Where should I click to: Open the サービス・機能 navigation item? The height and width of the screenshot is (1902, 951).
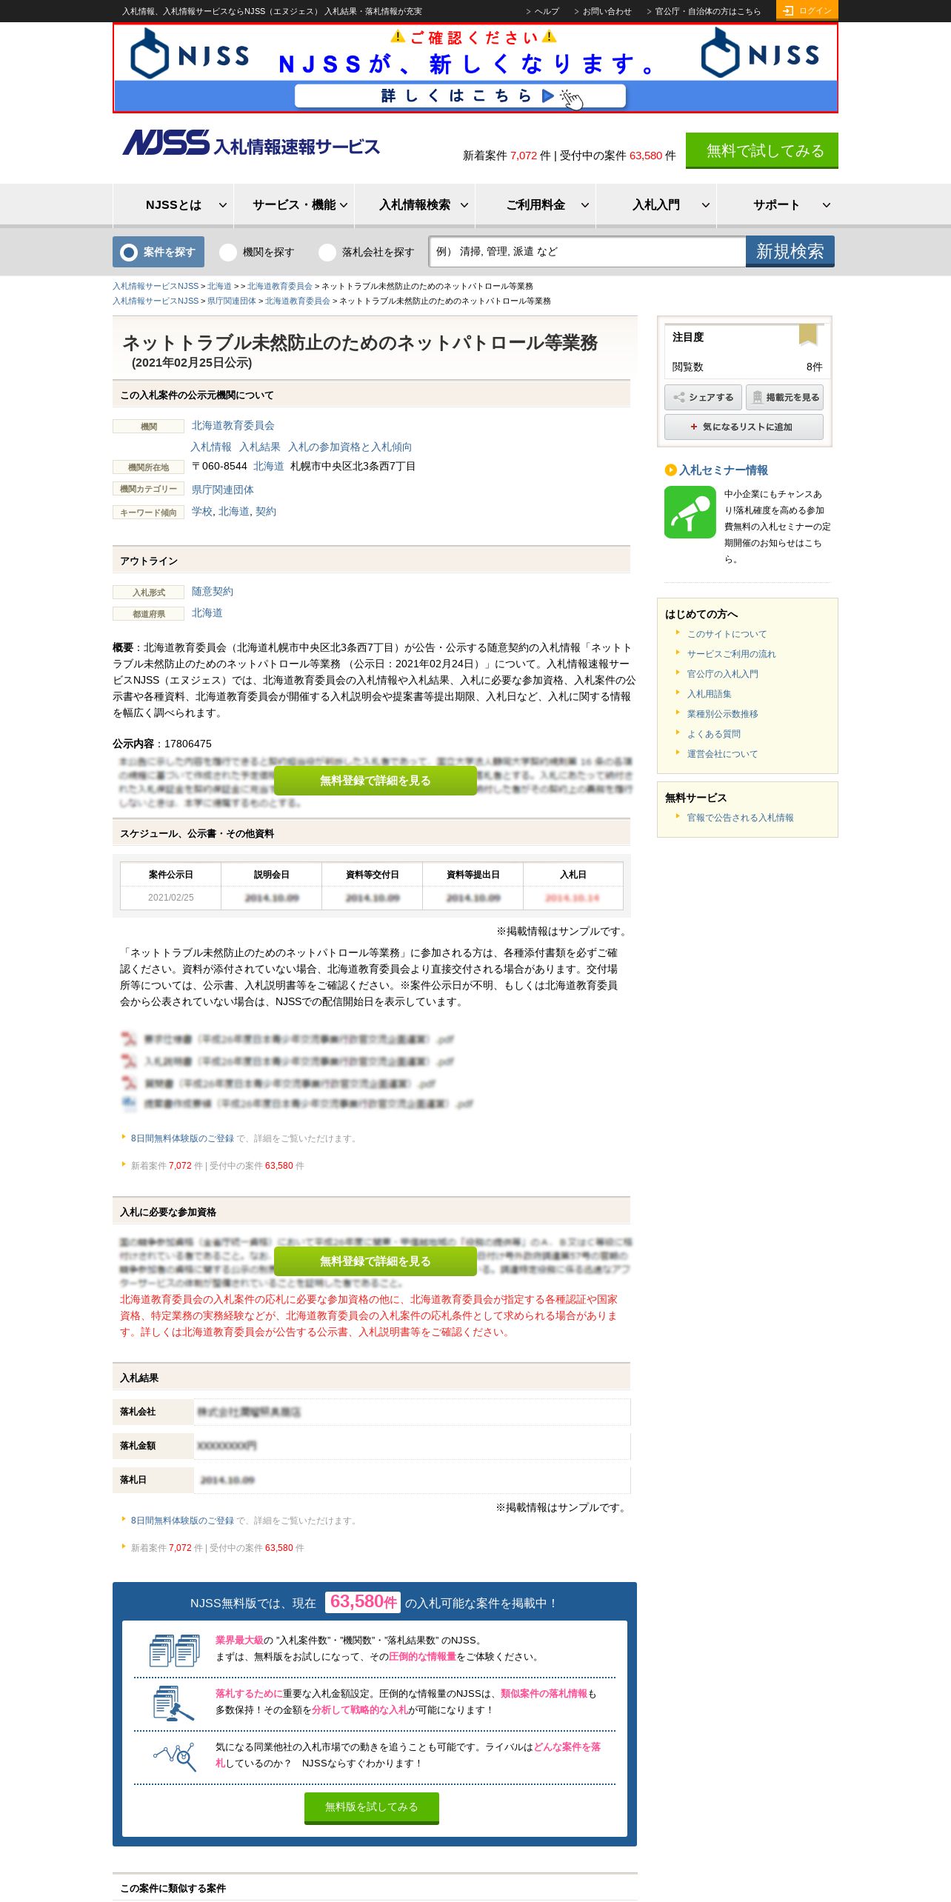point(294,205)
